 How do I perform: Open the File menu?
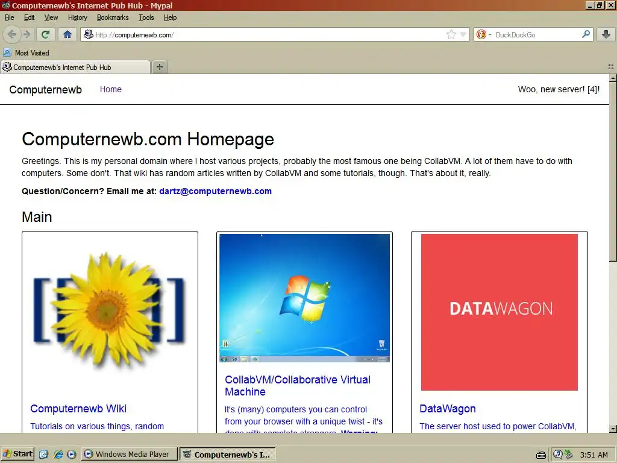tap(10, 17)
